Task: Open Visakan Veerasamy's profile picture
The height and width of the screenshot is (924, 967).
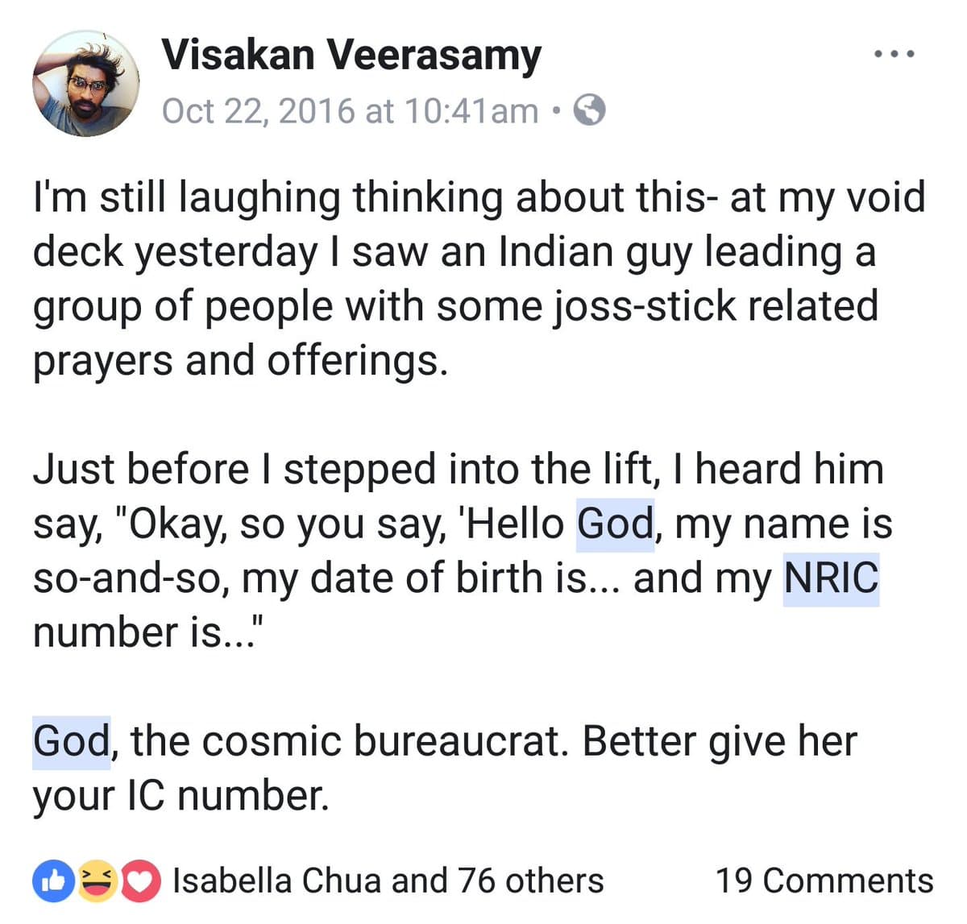Action: pos(86,83)
